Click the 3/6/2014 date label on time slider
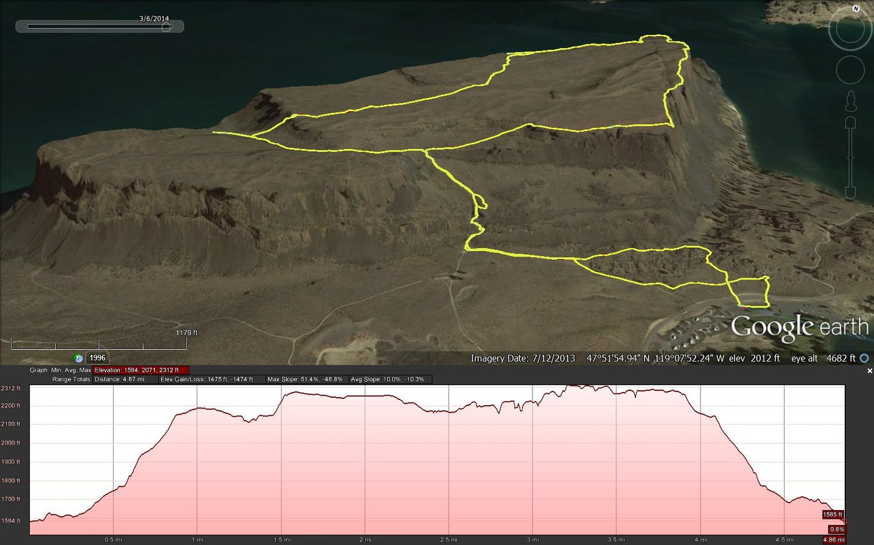 (x=154, y=19)
